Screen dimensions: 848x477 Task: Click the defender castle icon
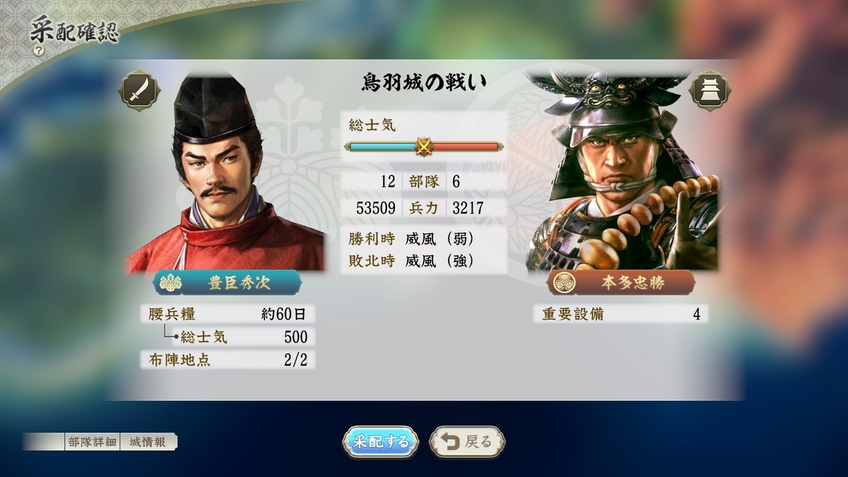pyautogui.click(x=710, y=90)
